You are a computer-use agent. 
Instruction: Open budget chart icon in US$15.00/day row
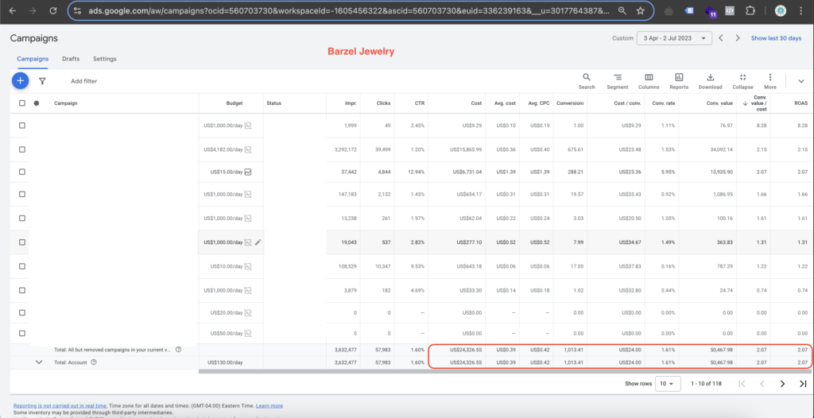tap(248, 172)
